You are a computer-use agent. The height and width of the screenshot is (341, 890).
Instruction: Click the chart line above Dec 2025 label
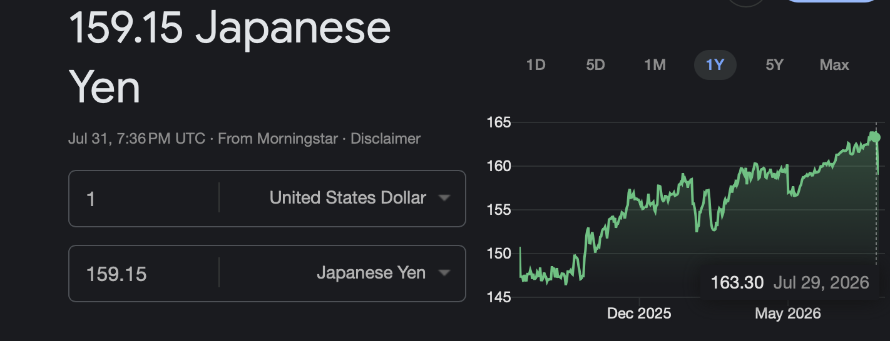tap(638, 201)
